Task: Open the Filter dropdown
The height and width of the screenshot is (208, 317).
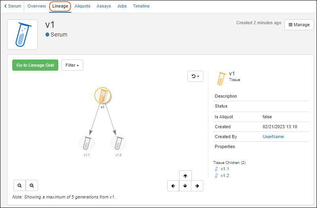Action: click(72, 65)
